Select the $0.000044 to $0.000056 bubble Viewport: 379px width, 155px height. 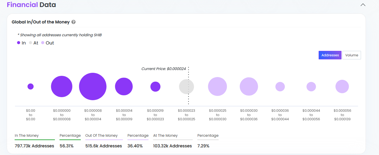click(x=311, y=86)
